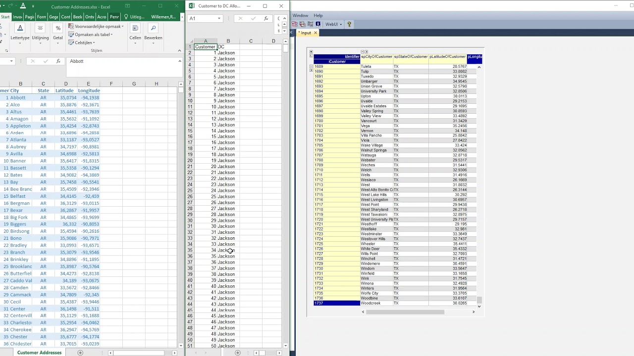Select cell with city Abbott in Excel
Image resolution: width=634 pixels, height=356 pixels.
pyautogui.click(x=20, y=97)
